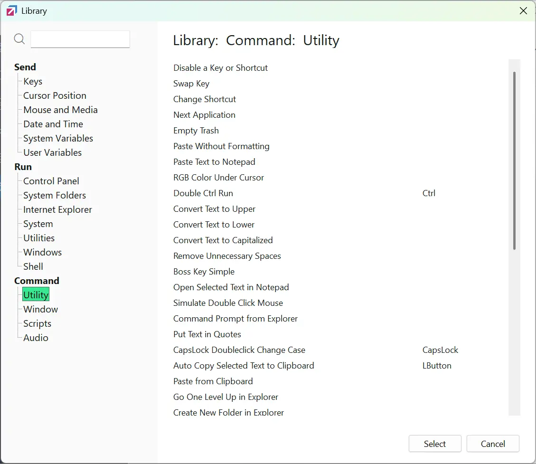Click the CapsLock shortcut label
The height and width of the screenshot is (464, 536).
[x=440, y=350]
